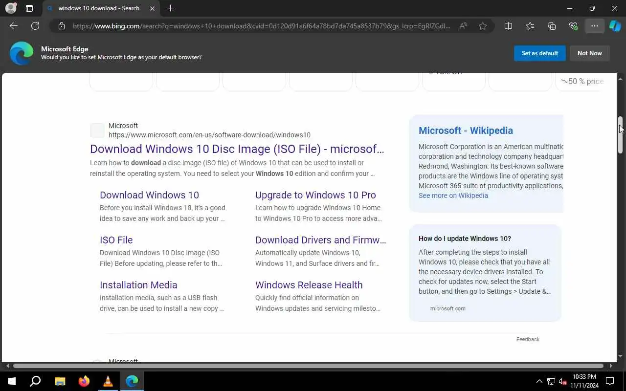Open the Upgrade to Windows 10 Pro link
The width and height of the screenshot is (626, 391).
(315, 195)
